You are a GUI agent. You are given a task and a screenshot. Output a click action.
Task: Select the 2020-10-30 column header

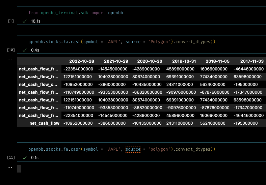point(150,61)
